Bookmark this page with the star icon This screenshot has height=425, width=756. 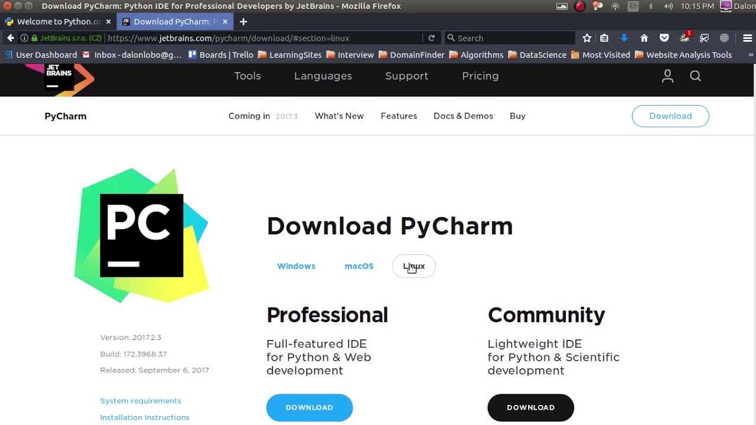tap(586, 38)
